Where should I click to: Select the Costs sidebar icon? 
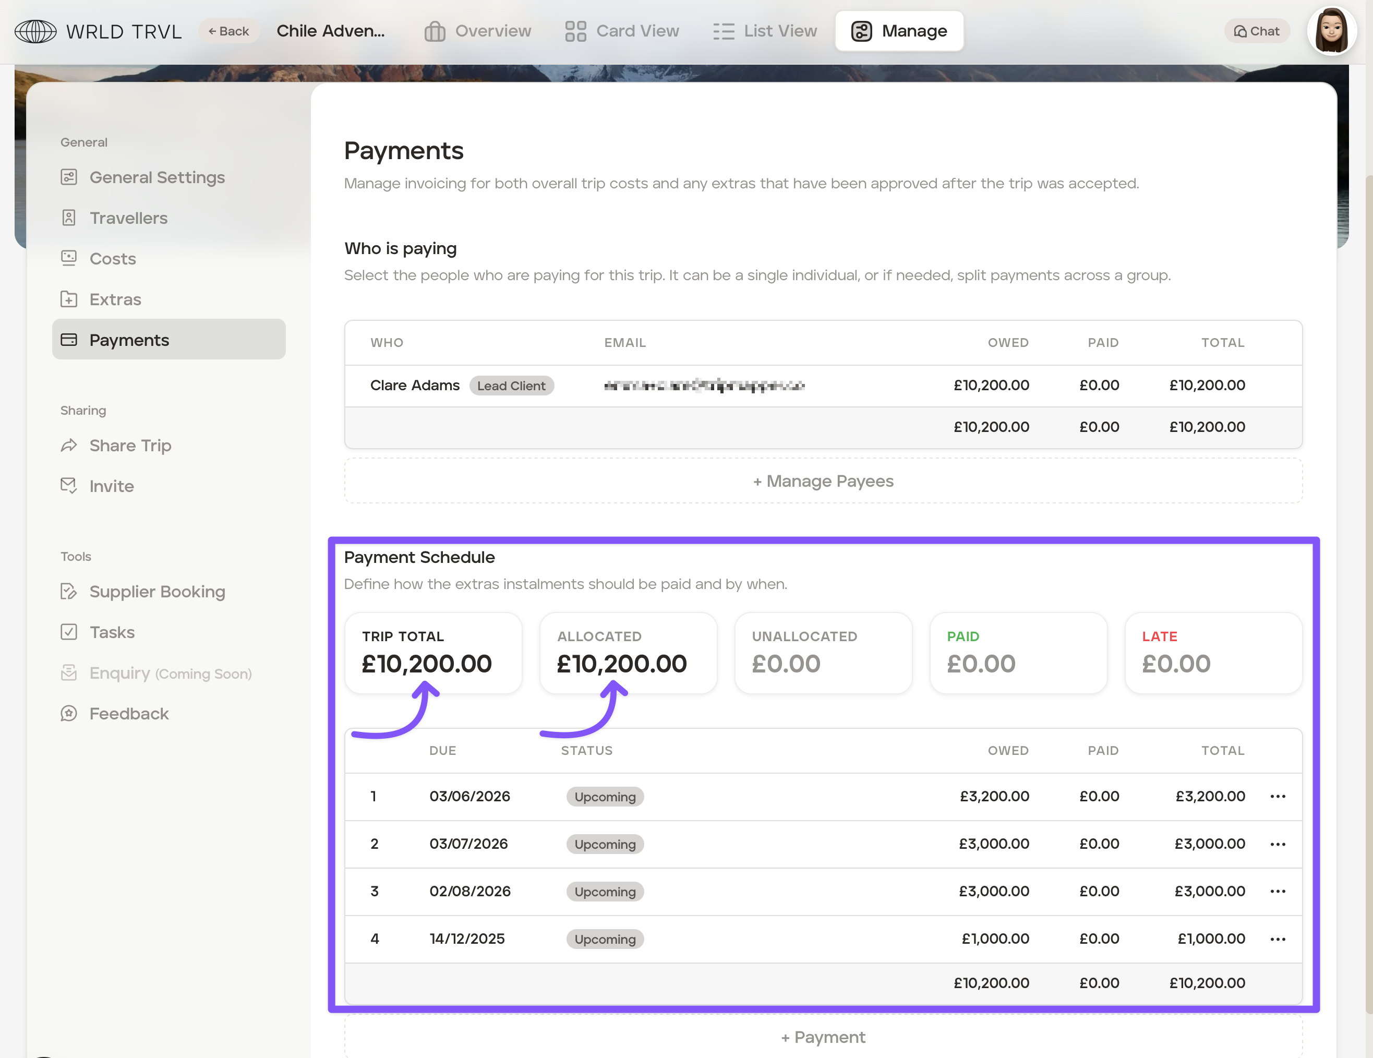click(x=68, y=258)
